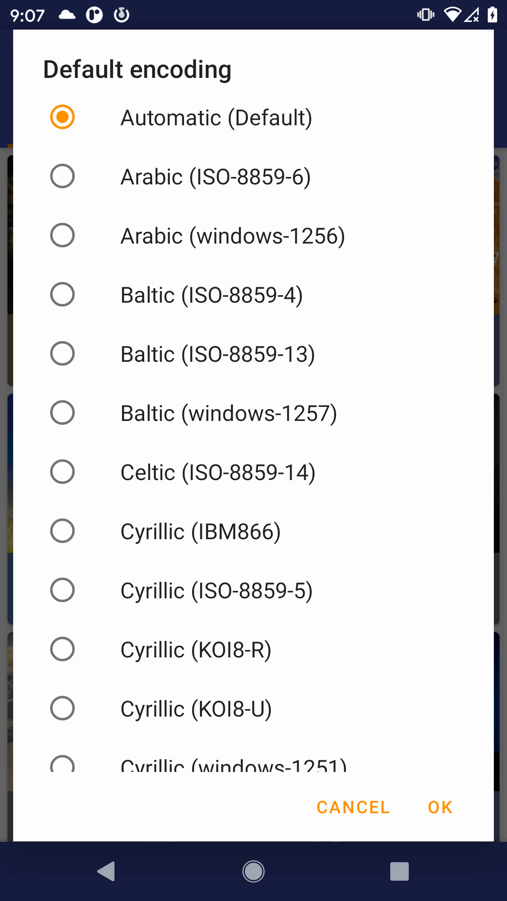Tap the Android back navigation icon
The width and height of the screenshot is (507, 901).
coord(107,871)
